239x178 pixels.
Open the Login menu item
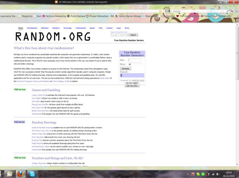coord(118,28)
